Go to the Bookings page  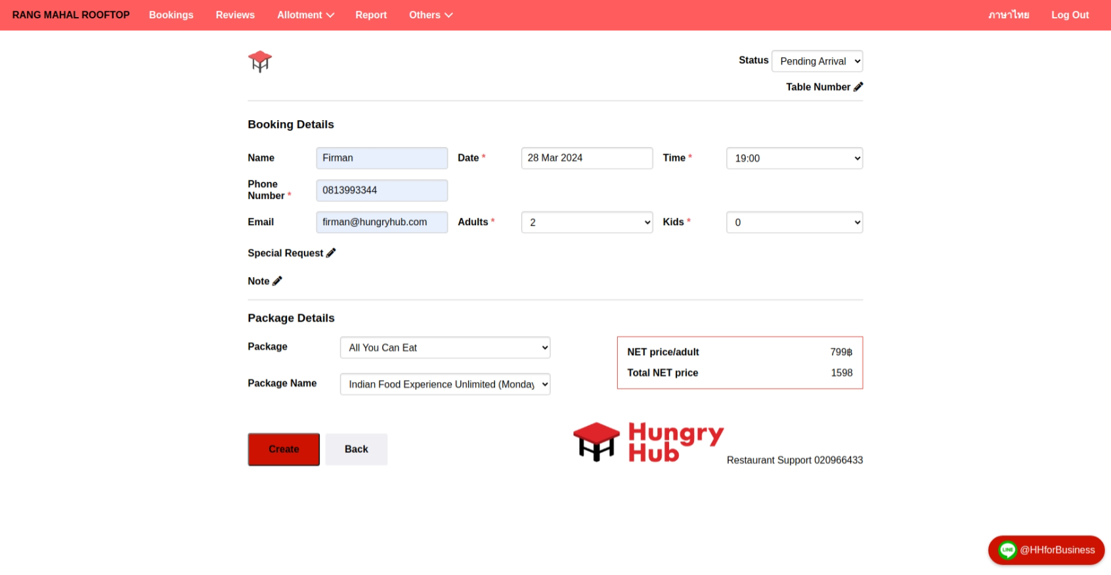(x=171, y=15)
